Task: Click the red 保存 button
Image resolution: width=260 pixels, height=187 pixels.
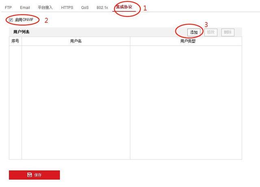Action: [x=34, y=175]
